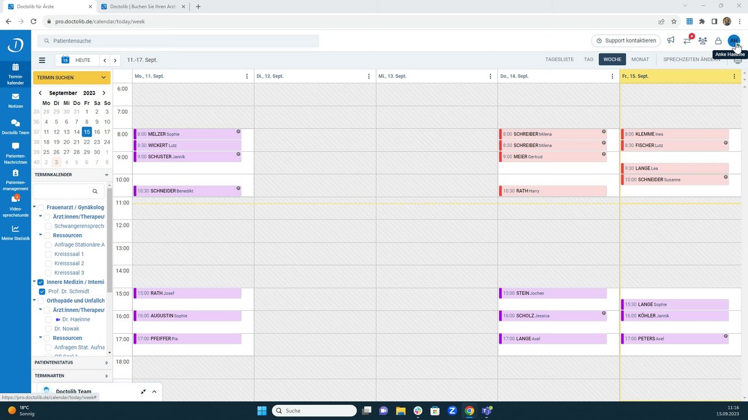Check Frauenarzt / Gynäkologie checkbox

tap(41, 207)
